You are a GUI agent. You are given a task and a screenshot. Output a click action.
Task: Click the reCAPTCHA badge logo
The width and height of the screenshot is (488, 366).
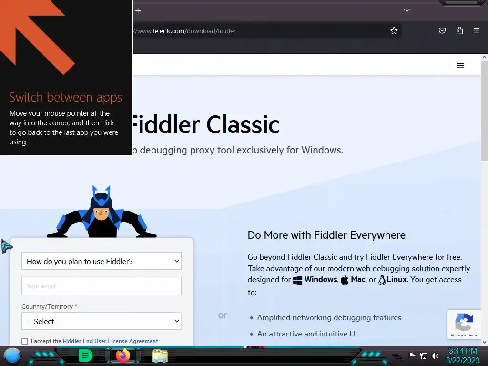tap(464, 322)
